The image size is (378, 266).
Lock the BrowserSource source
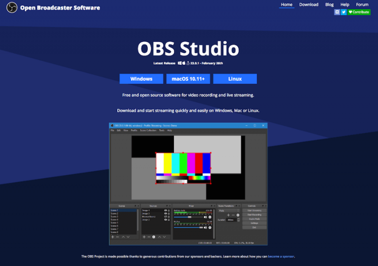(x=169, y=217)
